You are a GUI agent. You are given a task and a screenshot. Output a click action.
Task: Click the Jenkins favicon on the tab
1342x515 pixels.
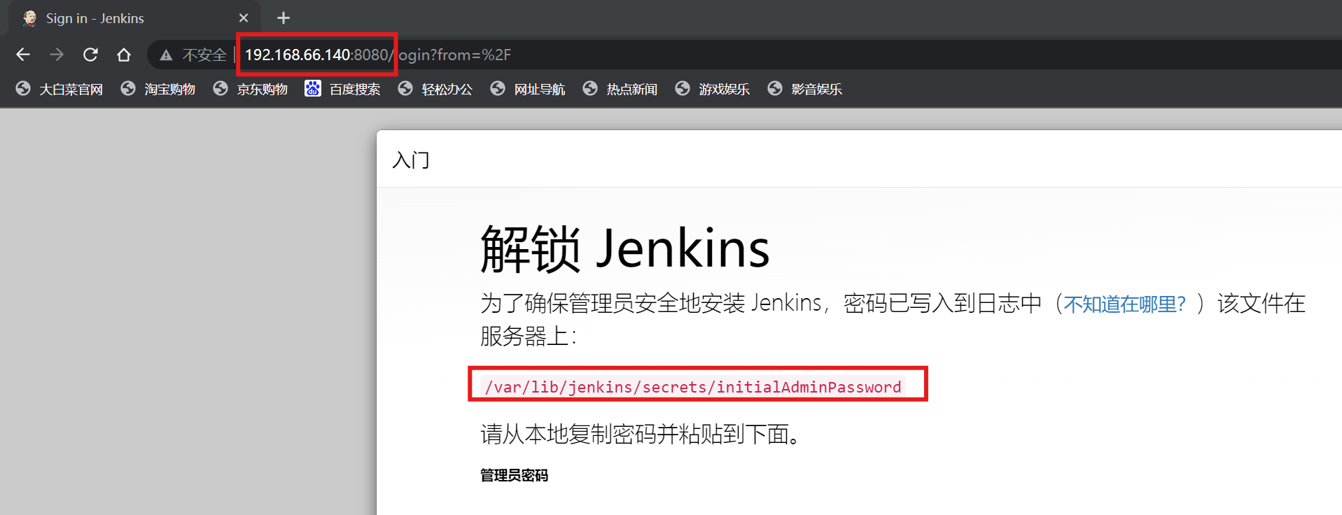(29, 18)
